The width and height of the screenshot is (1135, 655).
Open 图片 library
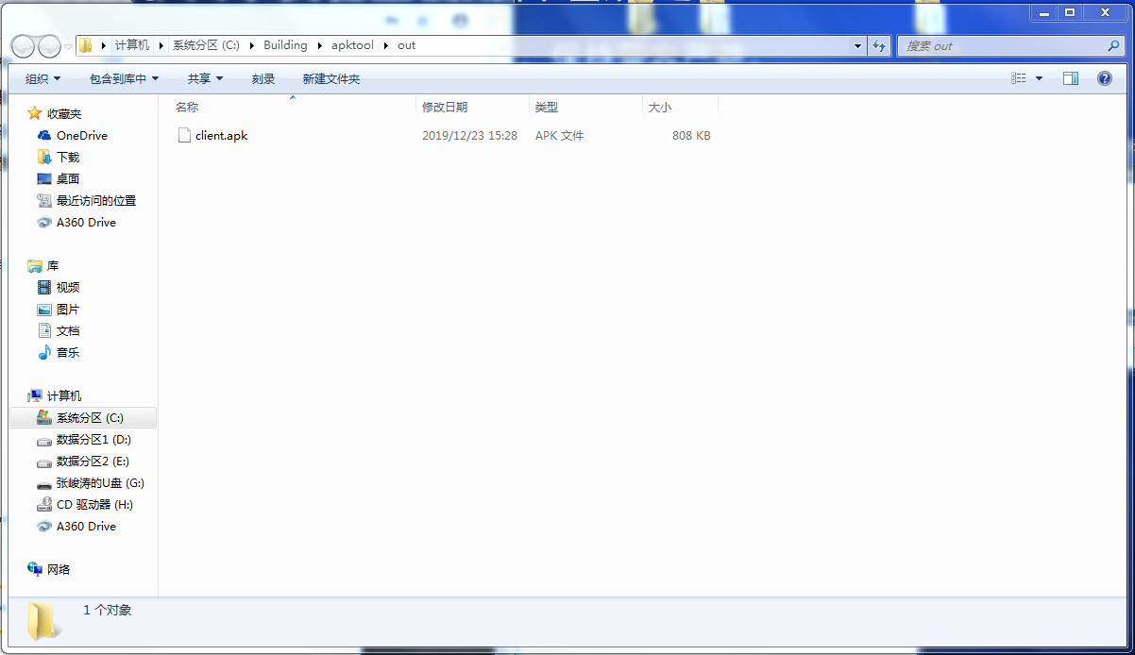click(68, 310)
